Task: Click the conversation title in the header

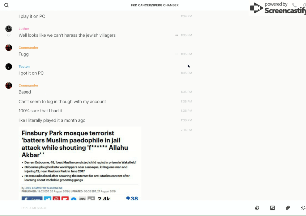Action: click(155, 5)
